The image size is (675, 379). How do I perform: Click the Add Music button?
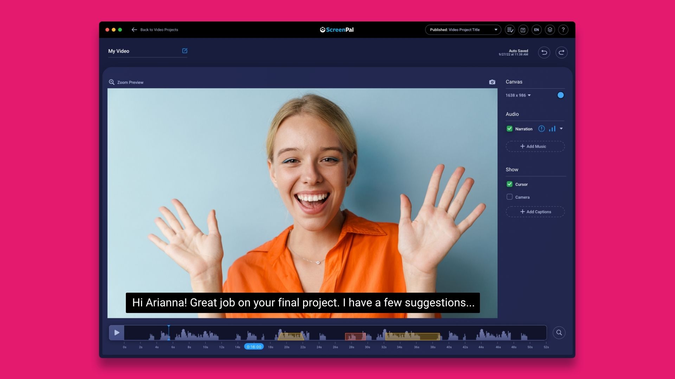(x=535, y=146)
